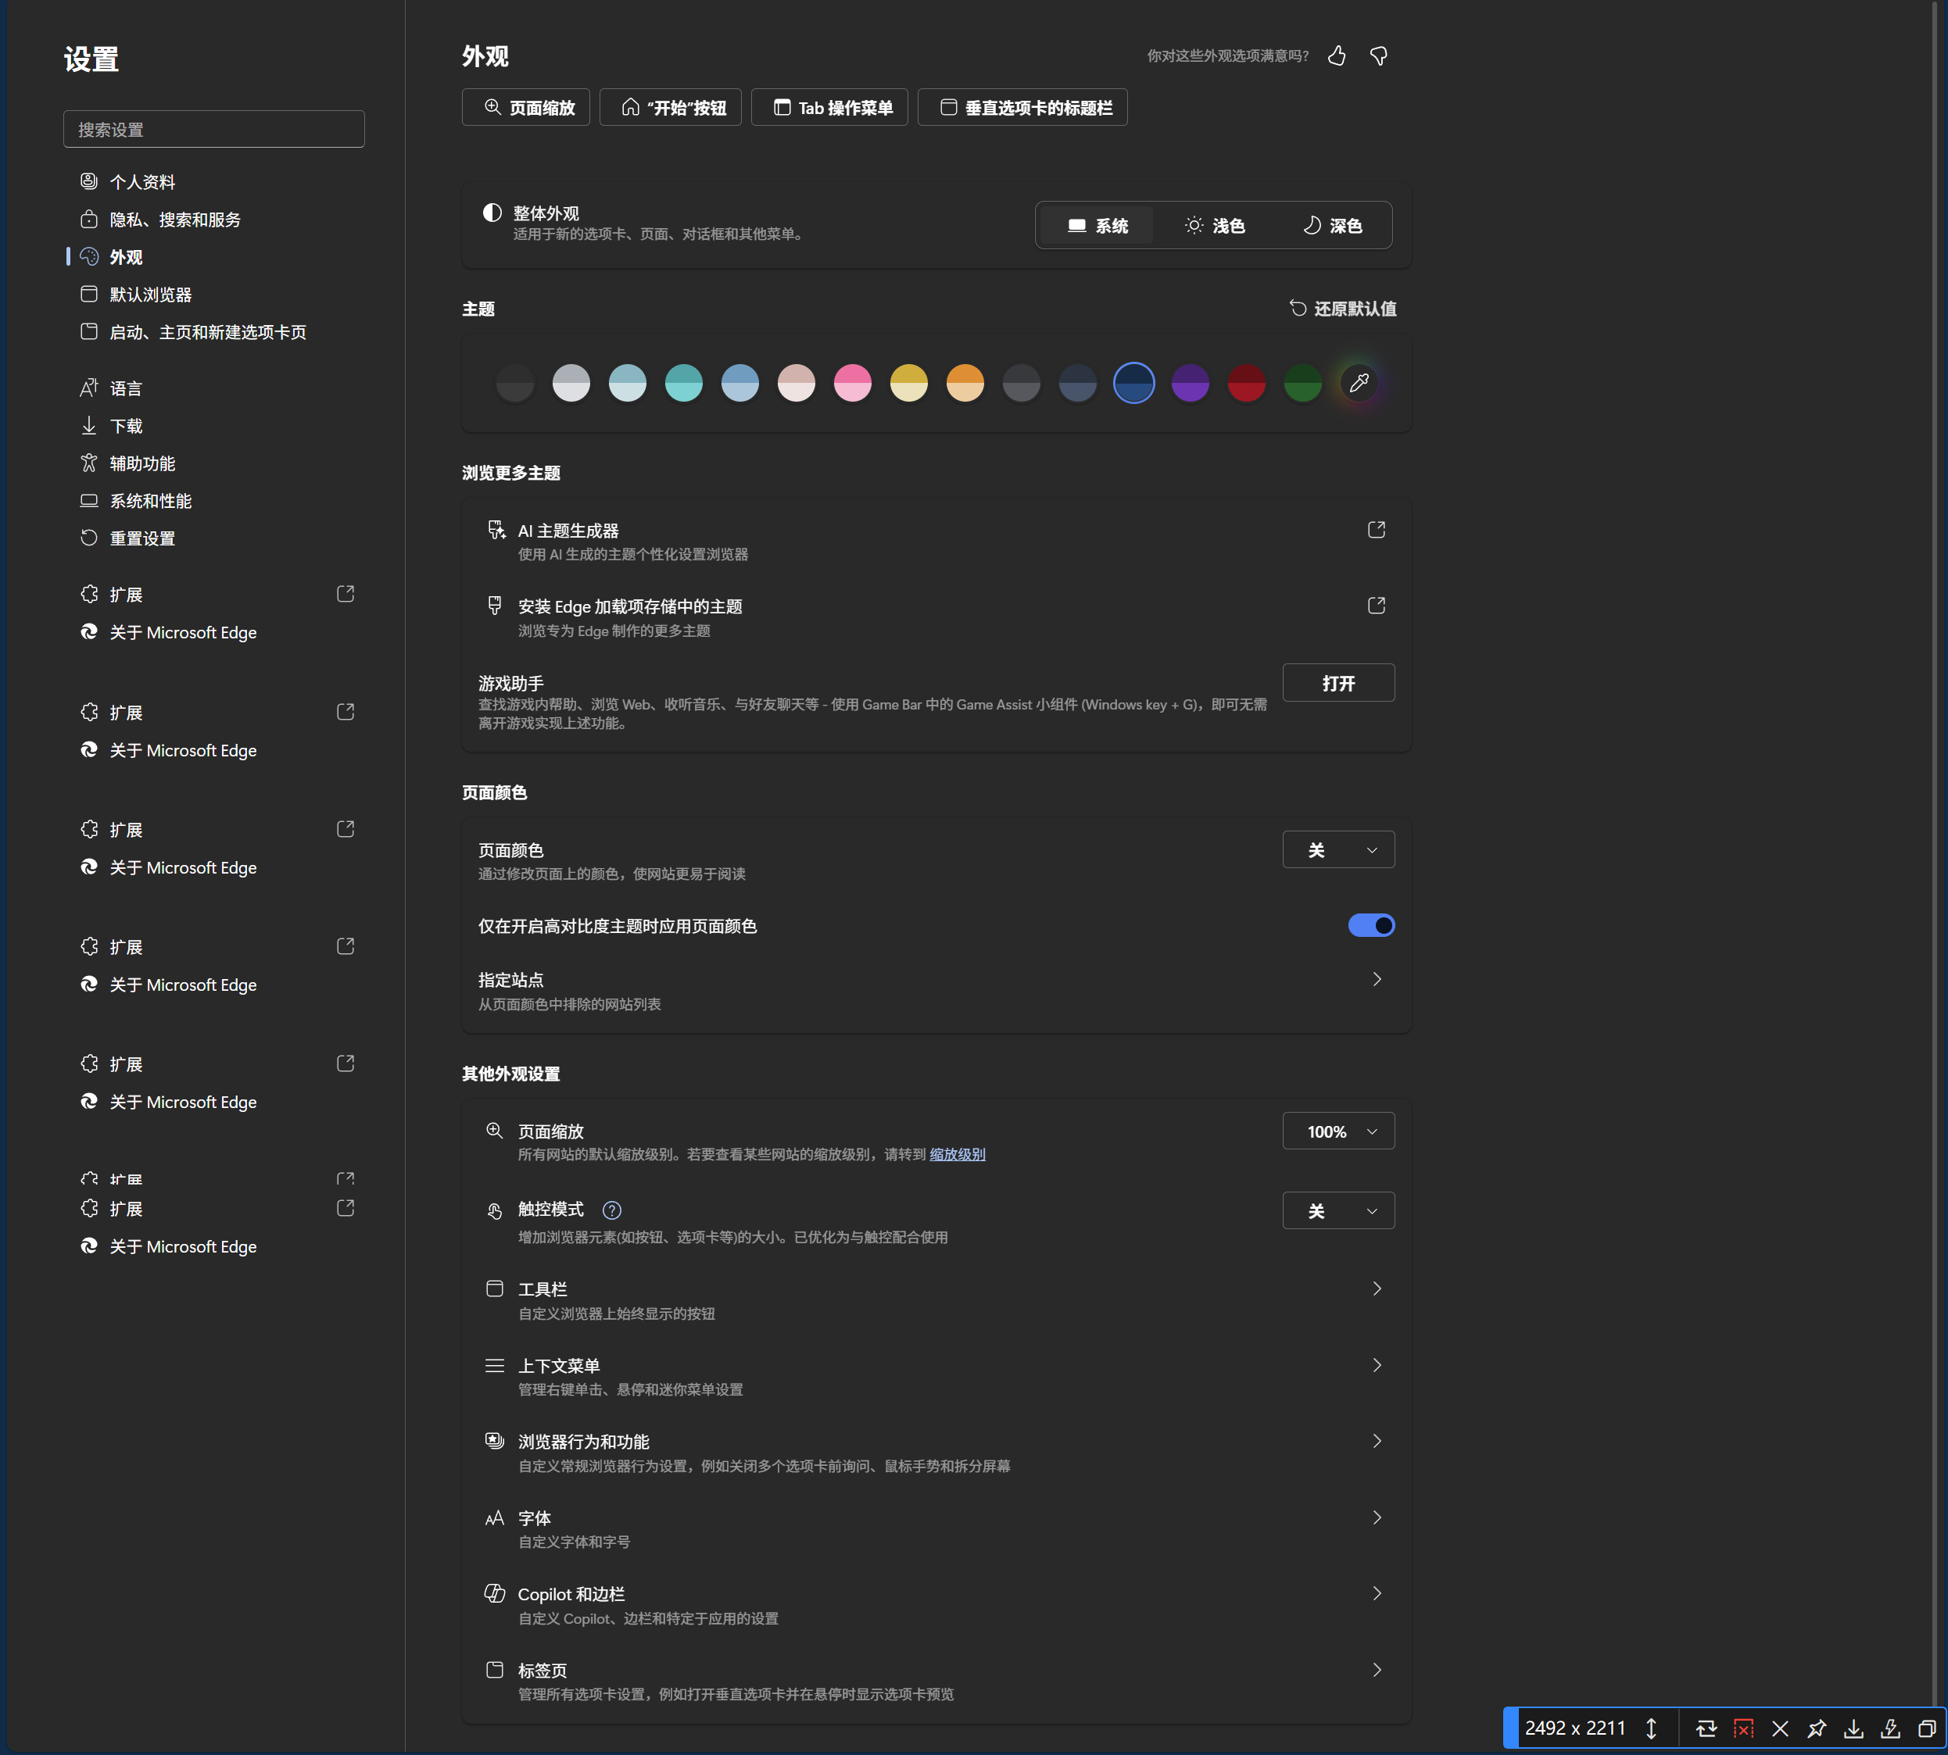
Task: Click the touch mode help question icon
Action: 612,1210
